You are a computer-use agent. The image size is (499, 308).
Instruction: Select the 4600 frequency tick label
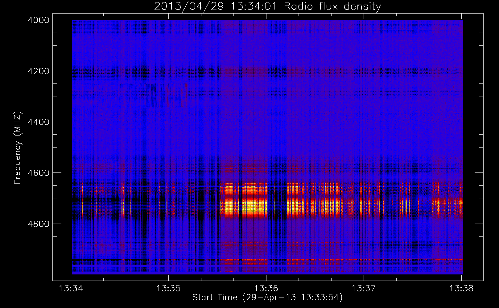tap(39, 173)
